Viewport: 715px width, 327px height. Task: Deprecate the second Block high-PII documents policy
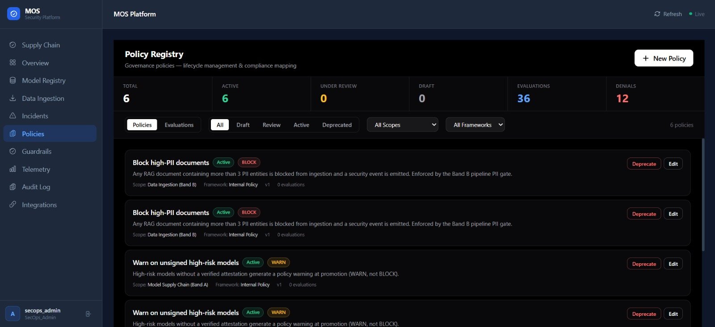tap(644, 214)
